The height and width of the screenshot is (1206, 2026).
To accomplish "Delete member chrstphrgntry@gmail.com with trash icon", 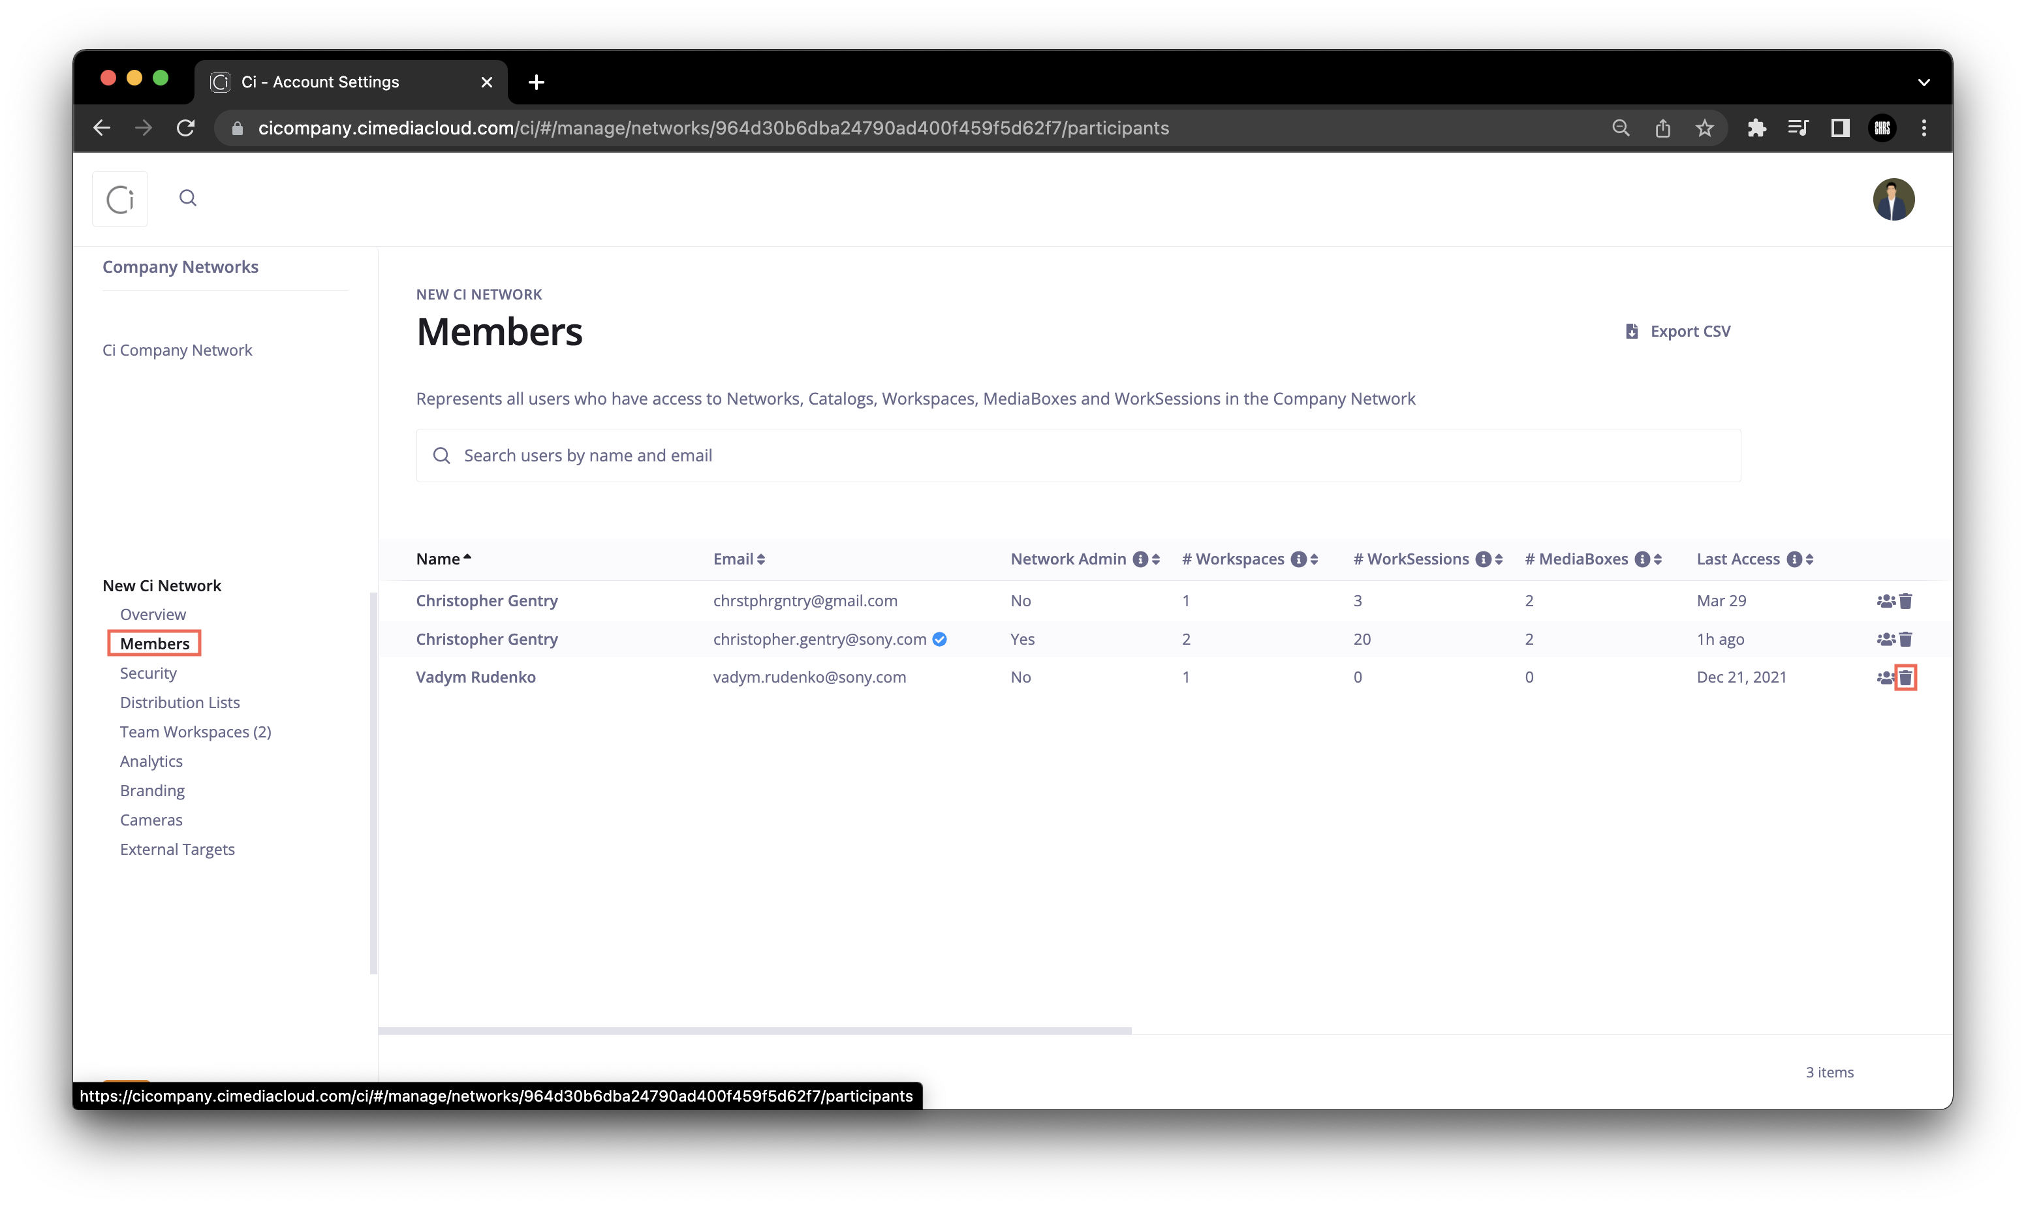I will coord(1905,602).
